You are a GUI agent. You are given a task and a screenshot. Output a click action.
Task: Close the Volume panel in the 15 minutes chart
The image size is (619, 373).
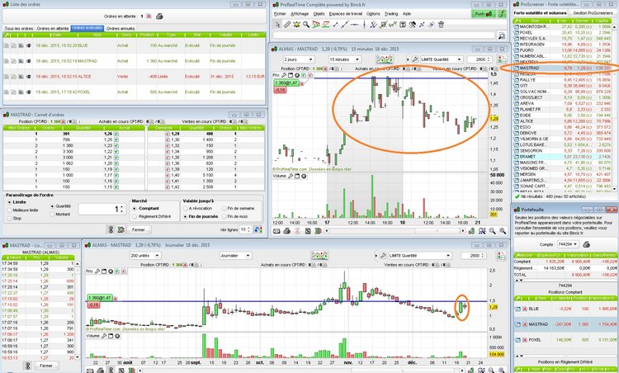coord(304,176)
